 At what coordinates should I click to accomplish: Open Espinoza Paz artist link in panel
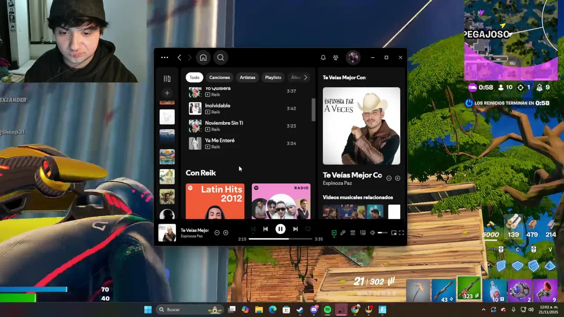pos(337,183)
